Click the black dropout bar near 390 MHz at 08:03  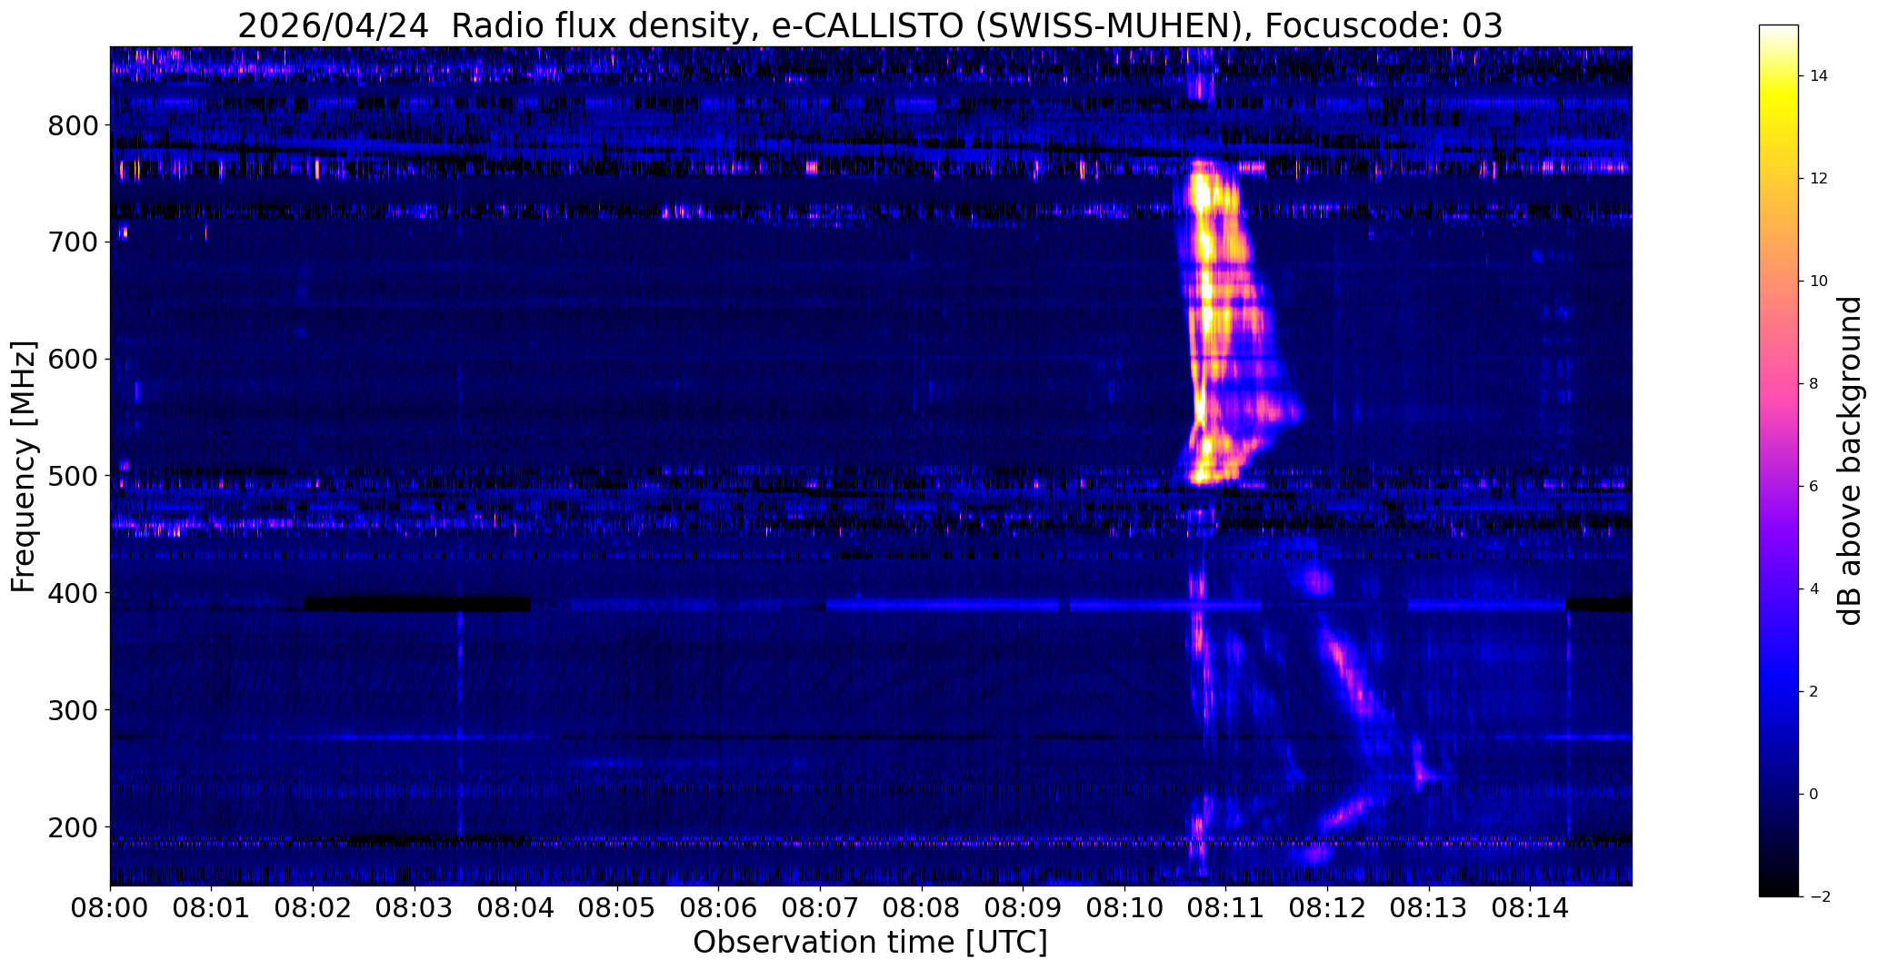417,604
